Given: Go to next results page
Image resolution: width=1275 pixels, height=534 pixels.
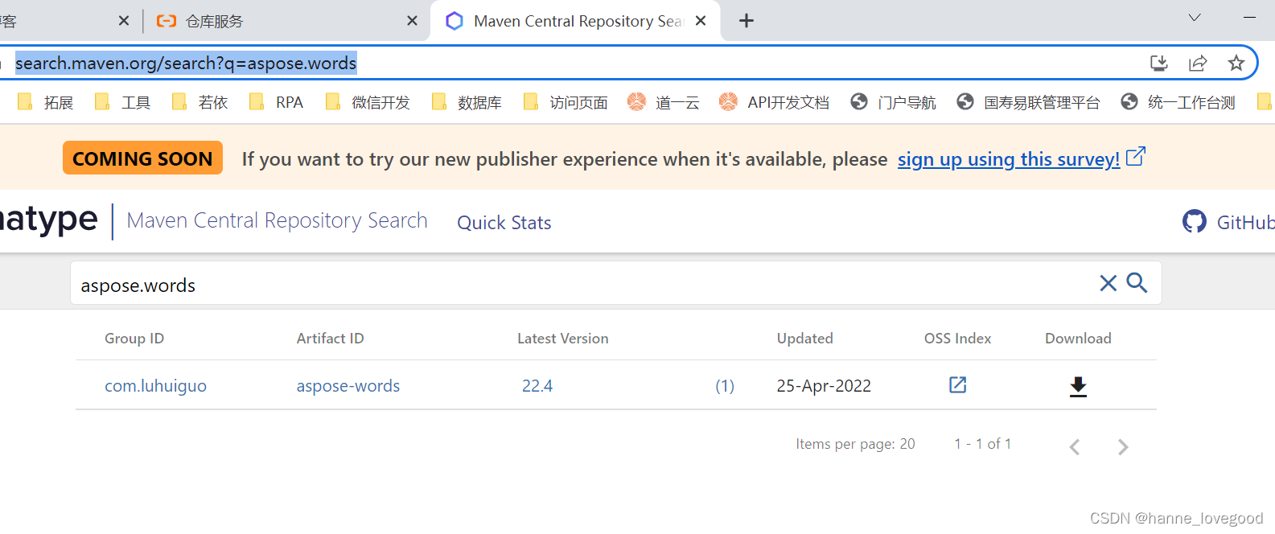Looking at the screenshot, I should click(x=1123, y=447).
